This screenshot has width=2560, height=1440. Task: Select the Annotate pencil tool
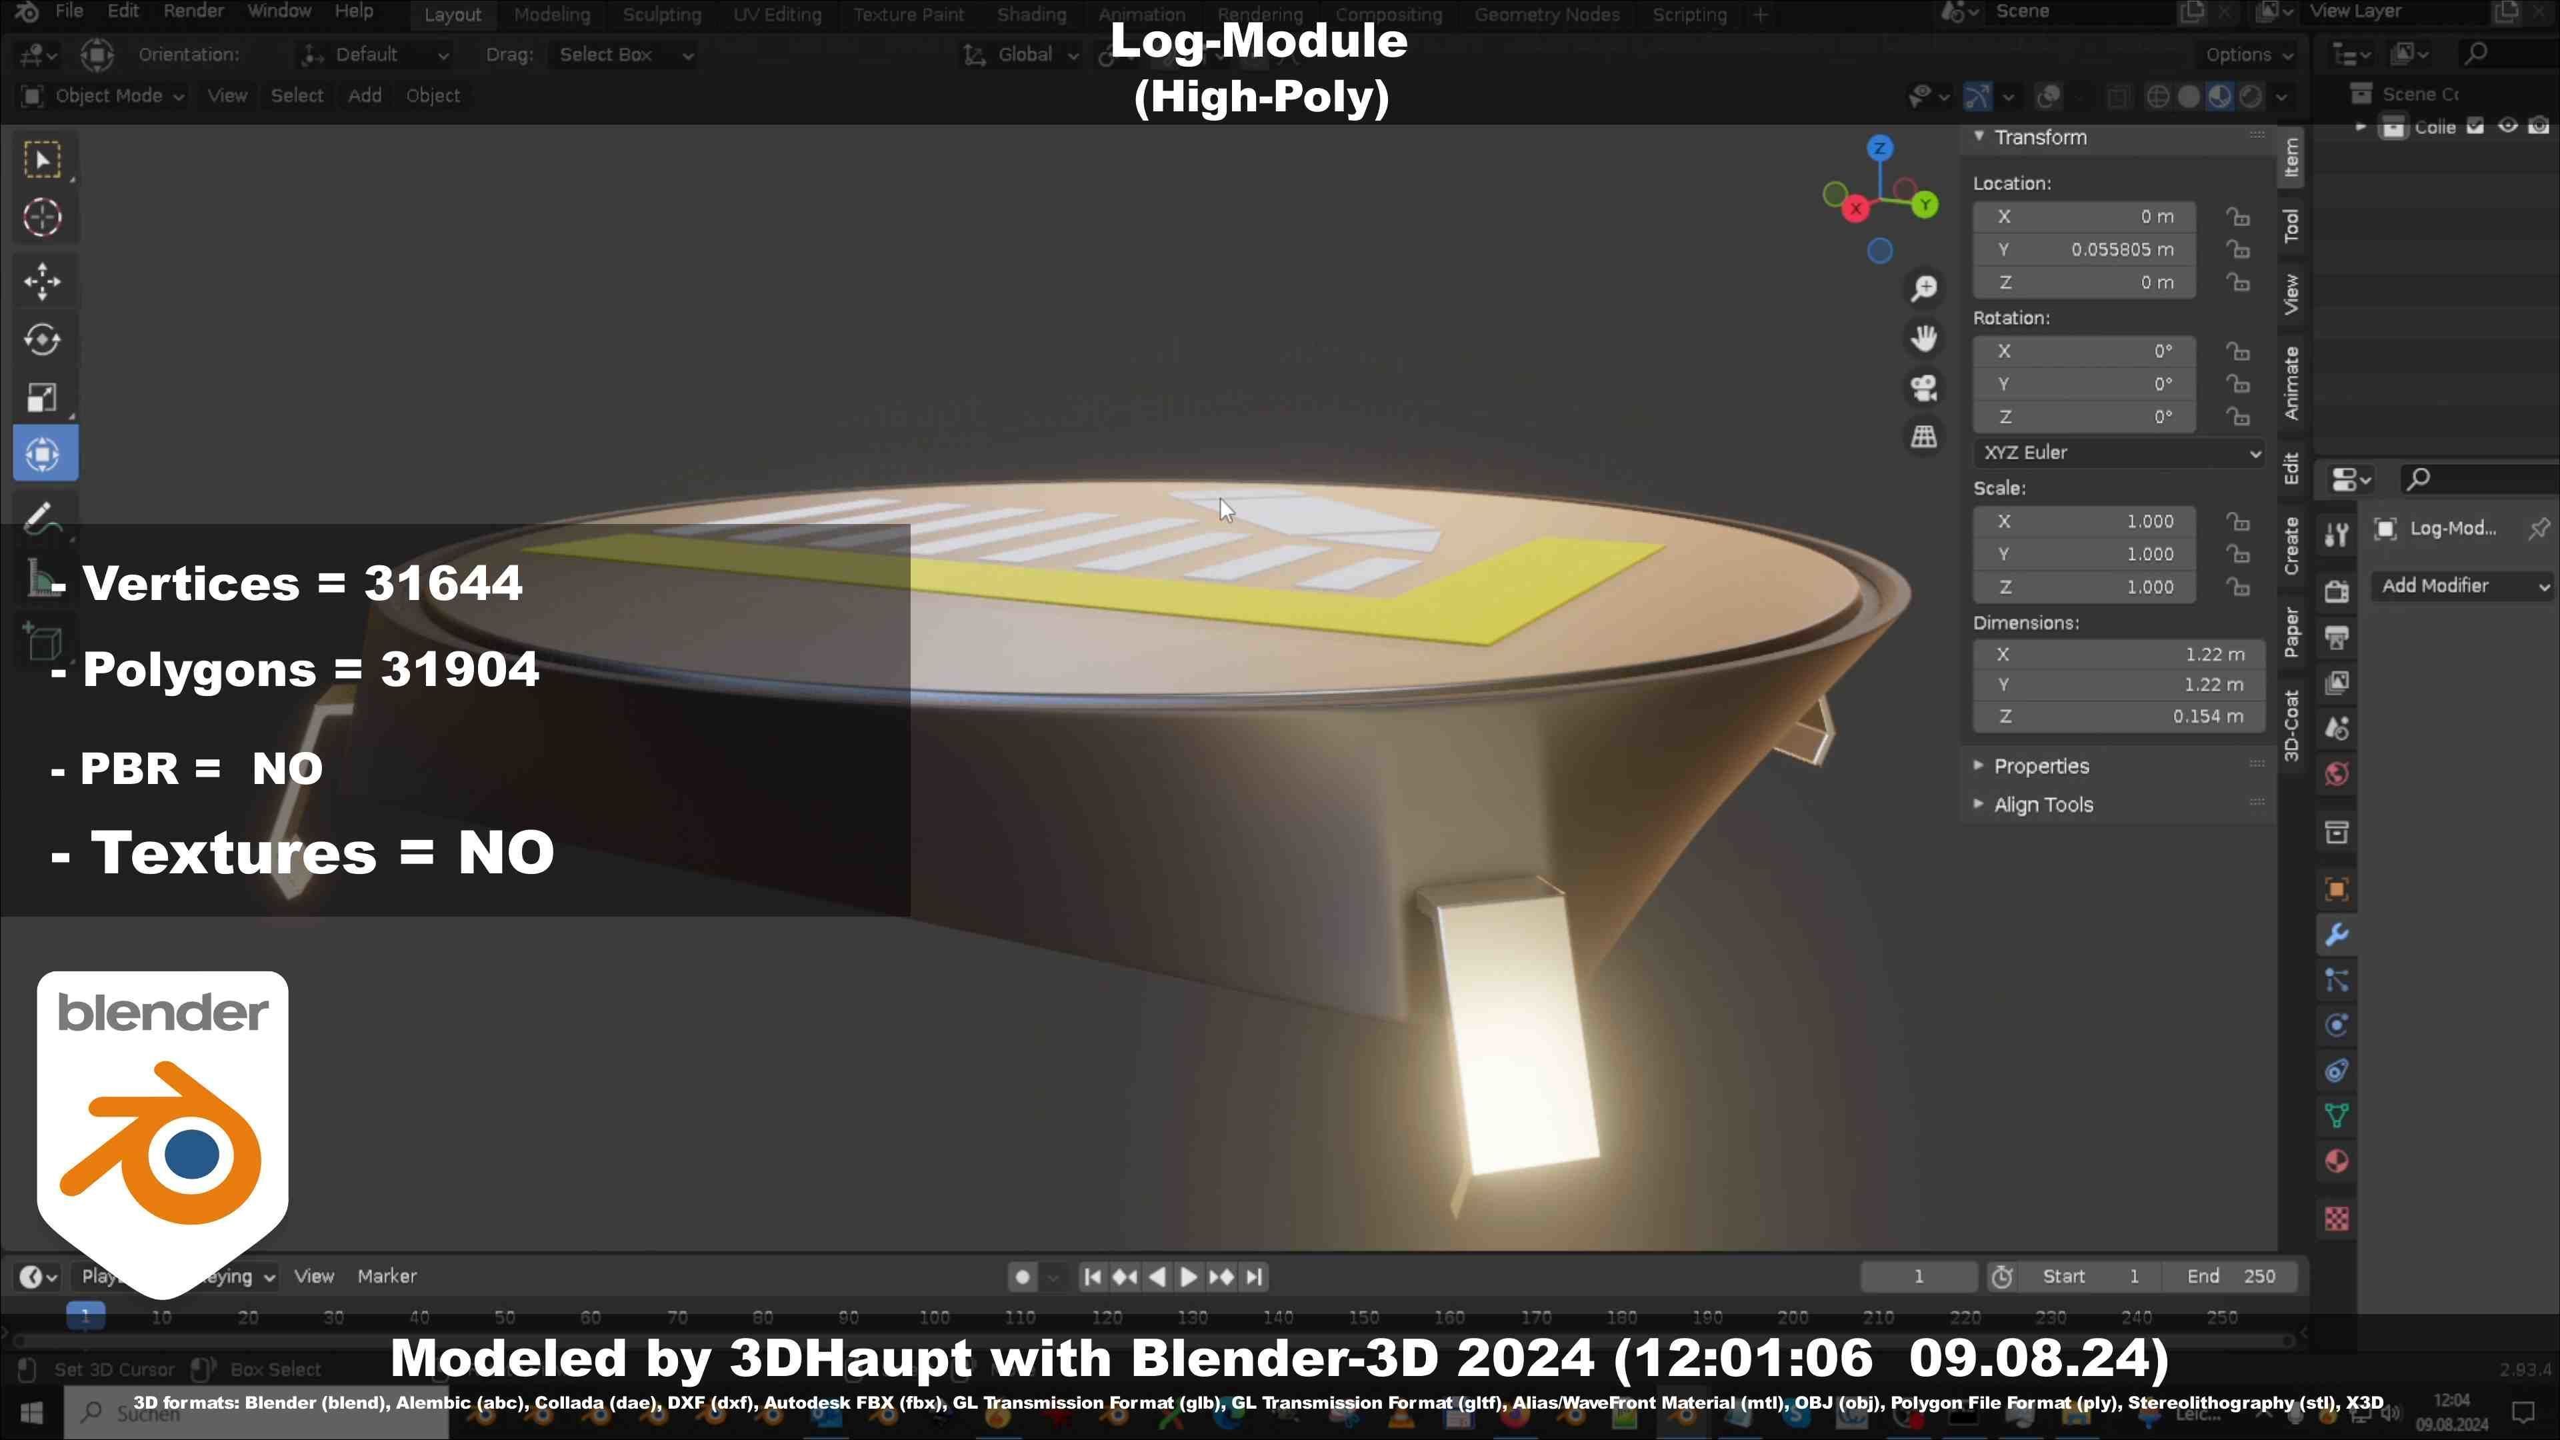(x=43, y=518)
